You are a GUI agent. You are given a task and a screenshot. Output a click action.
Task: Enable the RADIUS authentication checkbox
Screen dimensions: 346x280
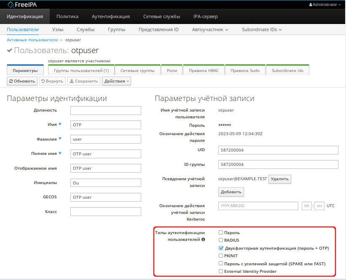coord(220,240)
